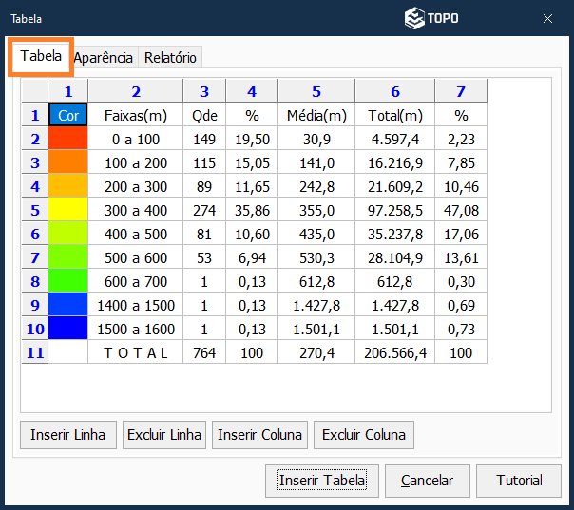Select the cell with value 35,86

click(252, 209)
